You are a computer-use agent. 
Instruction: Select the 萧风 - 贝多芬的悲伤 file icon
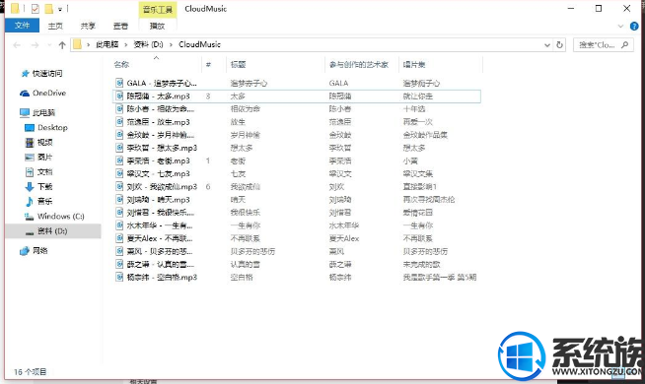tap(119, 251)
